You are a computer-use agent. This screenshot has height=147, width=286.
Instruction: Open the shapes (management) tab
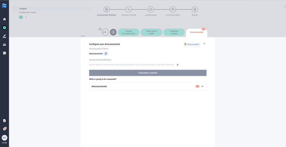coord(129,32)
